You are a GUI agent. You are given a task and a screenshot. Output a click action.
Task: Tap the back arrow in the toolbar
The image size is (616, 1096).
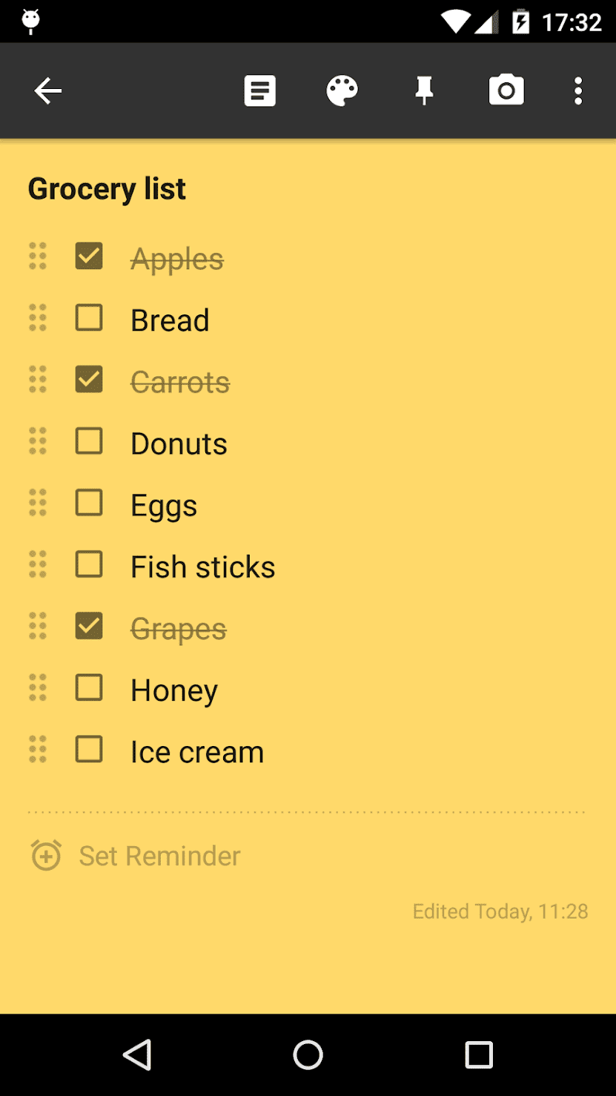coord(48,91)
